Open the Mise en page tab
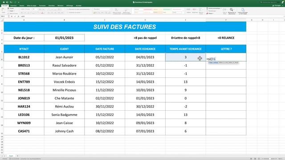The height and width of the screenshot is (160, 285). 32,6
